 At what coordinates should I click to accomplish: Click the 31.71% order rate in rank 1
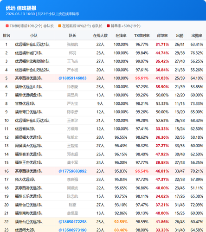pyautogui.click(x=162, y=45)
